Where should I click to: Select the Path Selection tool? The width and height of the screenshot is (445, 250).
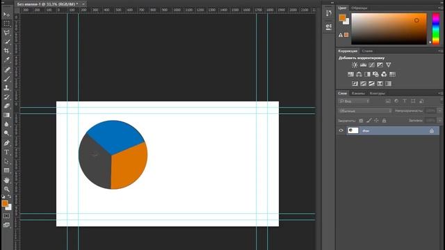(6, 161)
